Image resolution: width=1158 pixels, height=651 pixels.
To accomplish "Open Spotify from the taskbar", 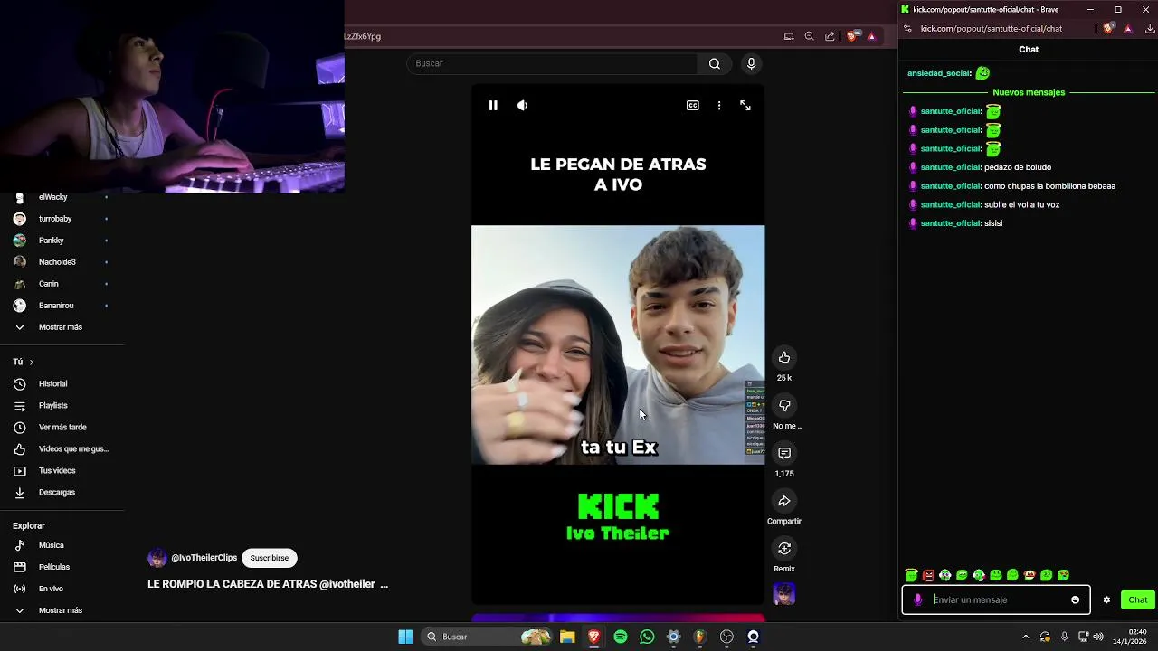I will coord(621,637).
